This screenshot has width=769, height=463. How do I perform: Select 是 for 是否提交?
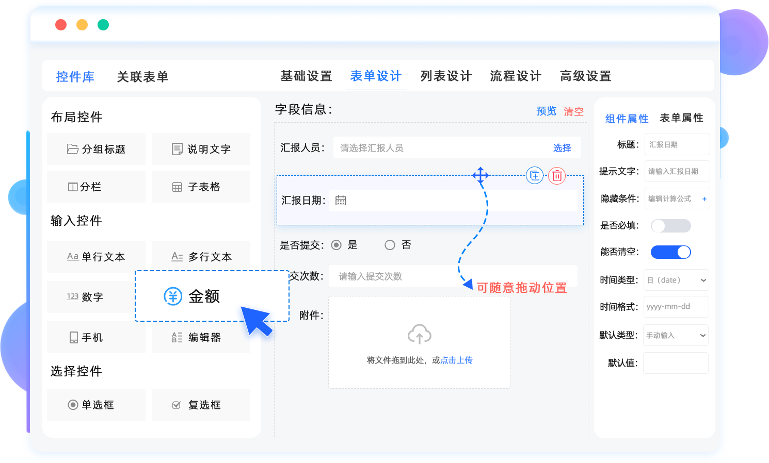pos(337,245)
